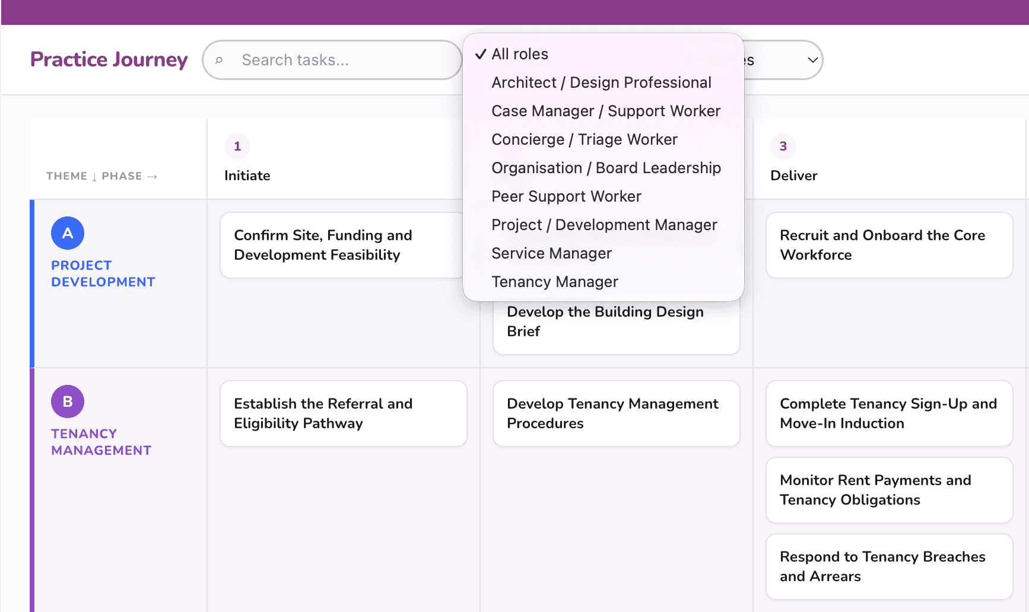Click the theme B circle badge
The height and width of the screenshot is (612, 1029).
[68, 401]
